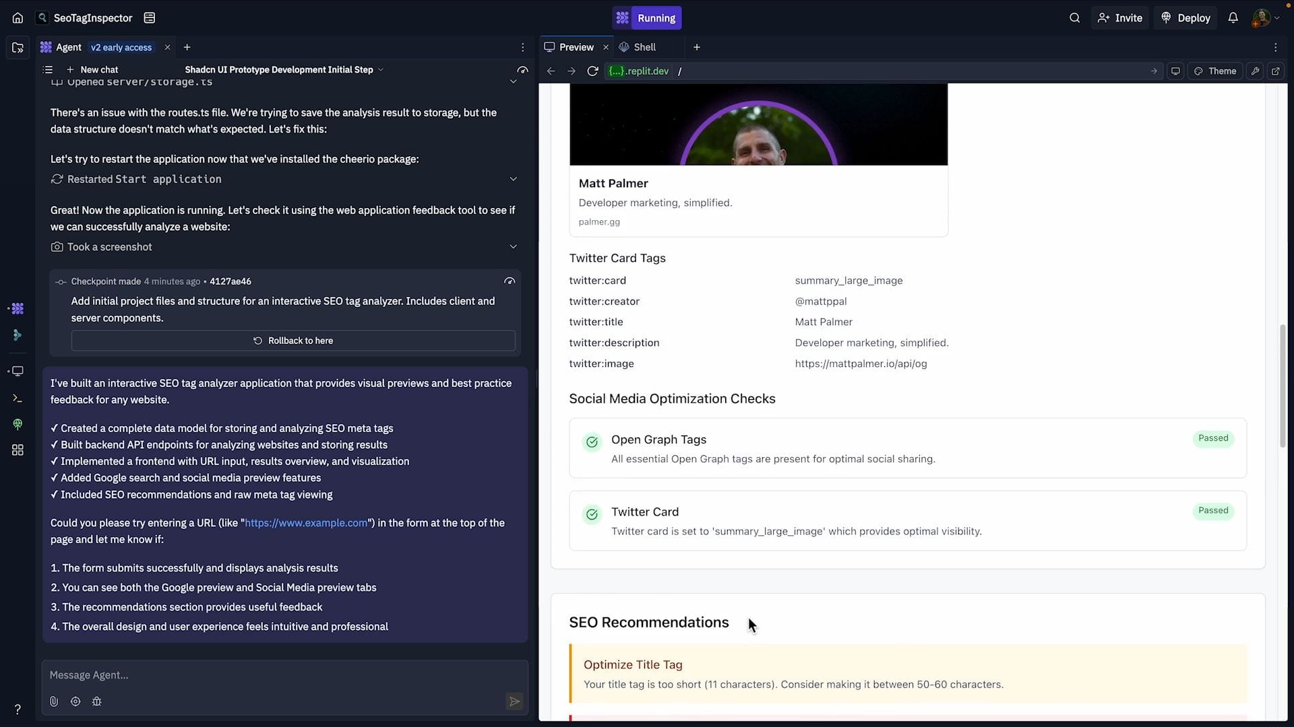This screenshot has height=727, width=1294.
Task: Click the bug debug icon in message box
Action: 96,701
